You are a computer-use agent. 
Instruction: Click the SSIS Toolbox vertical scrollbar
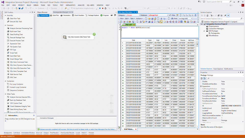coord(34,63)
